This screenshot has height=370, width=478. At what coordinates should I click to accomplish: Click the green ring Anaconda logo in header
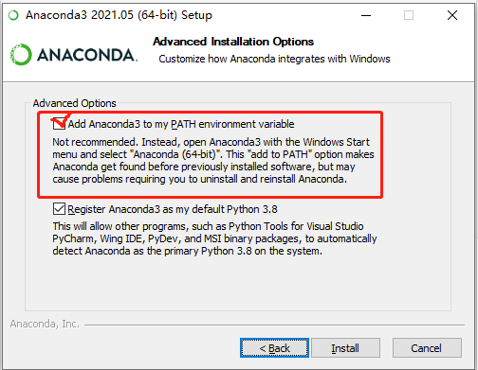[21, 55]
